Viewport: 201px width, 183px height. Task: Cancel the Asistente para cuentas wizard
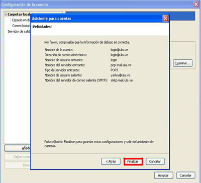click(155, 161)
